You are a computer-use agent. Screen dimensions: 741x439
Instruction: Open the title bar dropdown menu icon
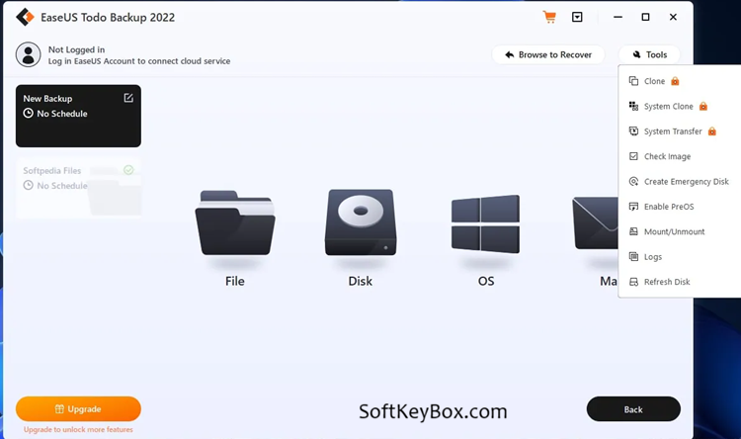[x=577, y=17]
